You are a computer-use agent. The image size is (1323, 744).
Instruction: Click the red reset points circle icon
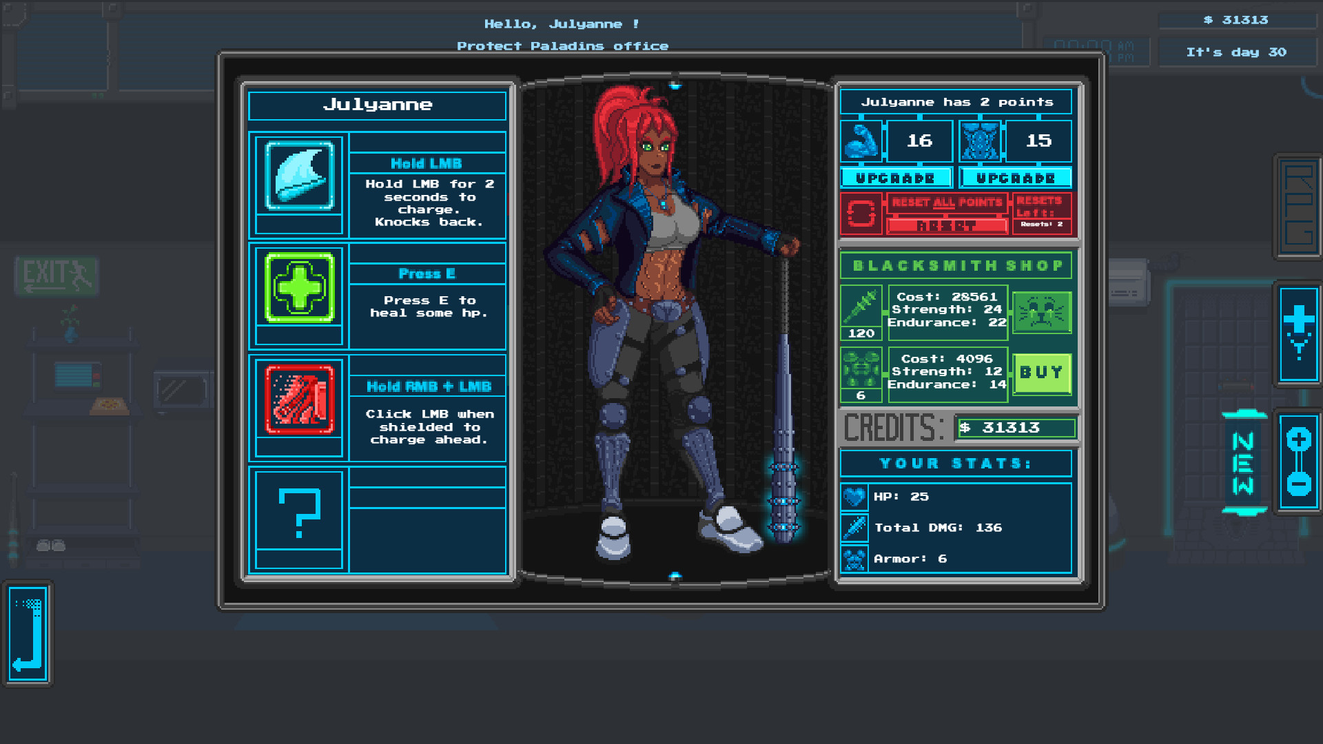(863, 214)
